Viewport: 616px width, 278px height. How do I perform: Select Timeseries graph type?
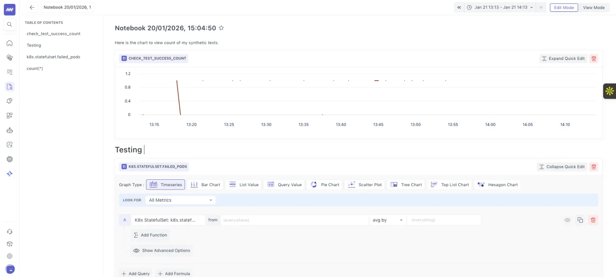(165, 184)
